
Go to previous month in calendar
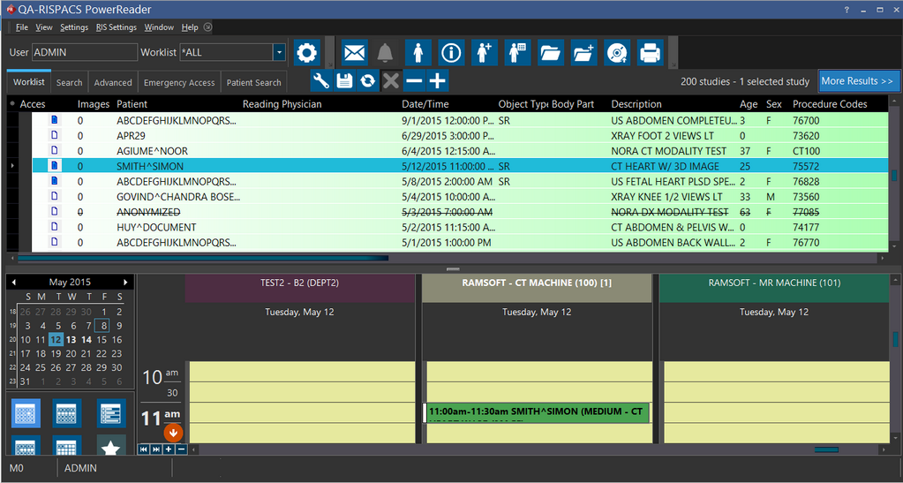14,282
